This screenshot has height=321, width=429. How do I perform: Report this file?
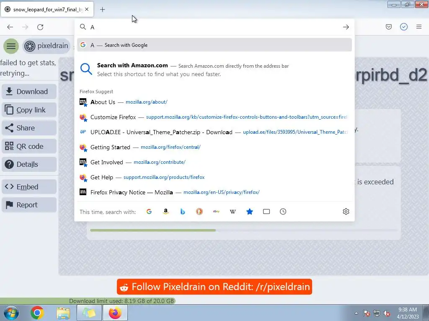click(29, 205)
